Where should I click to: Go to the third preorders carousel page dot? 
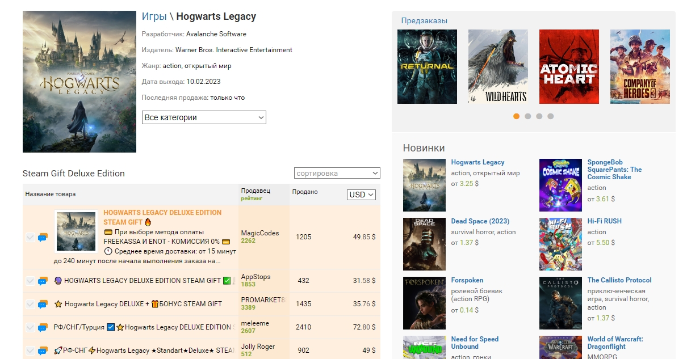(539, 116)
